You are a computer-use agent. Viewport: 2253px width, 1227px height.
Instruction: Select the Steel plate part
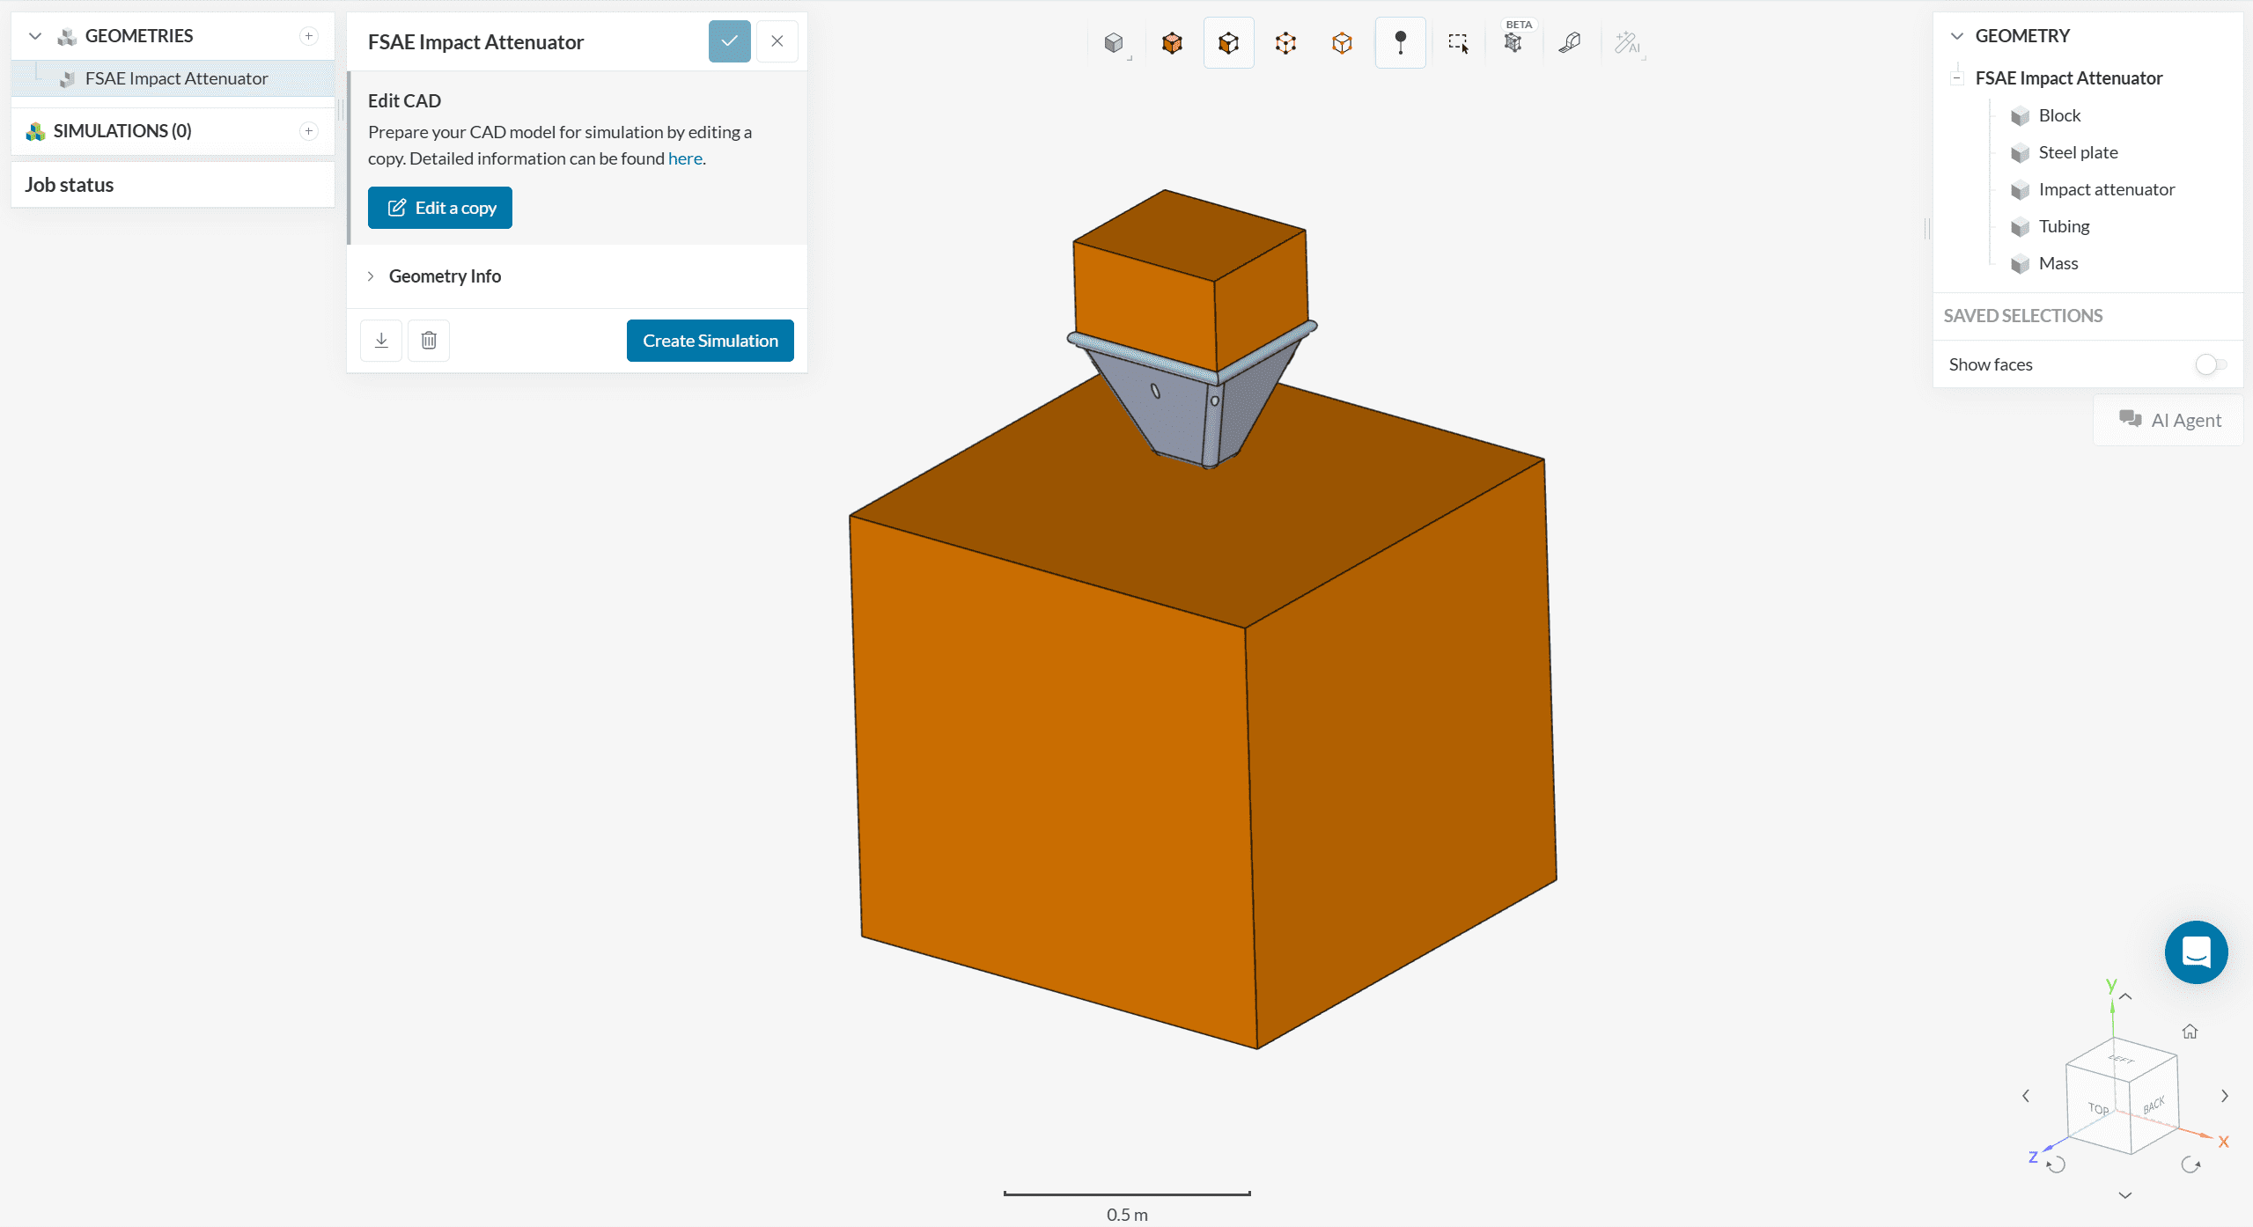tap(2078, 152)
